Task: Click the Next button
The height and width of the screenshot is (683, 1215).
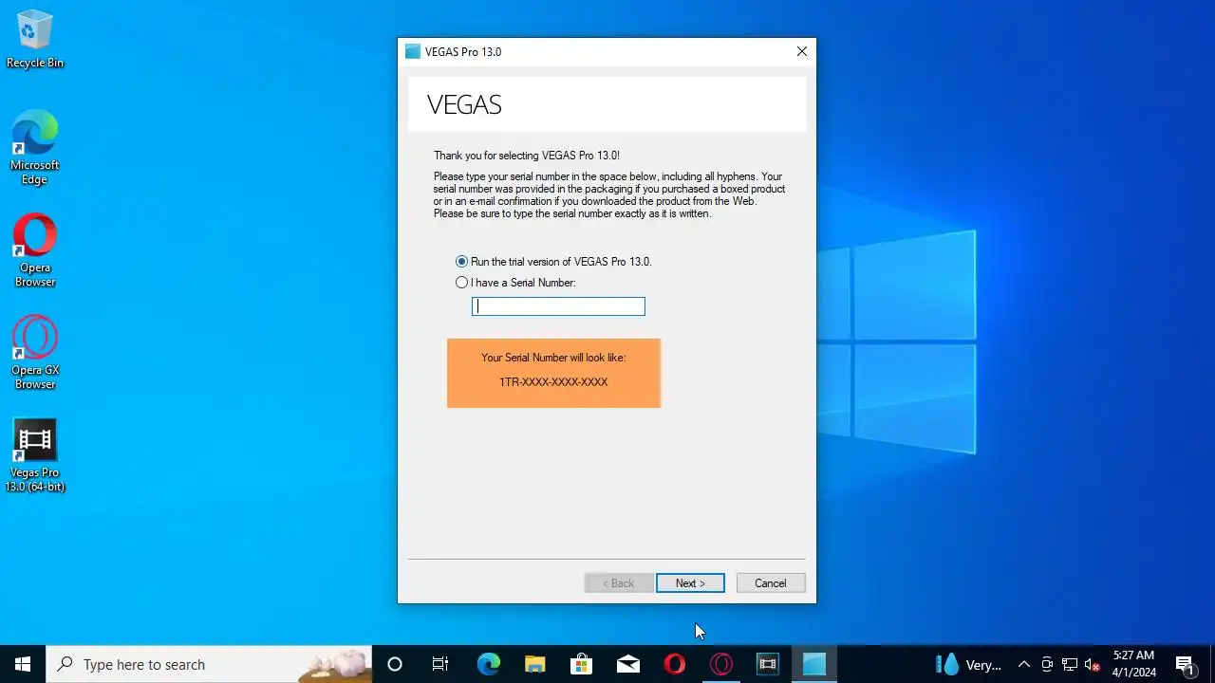Action: point(690,583)
